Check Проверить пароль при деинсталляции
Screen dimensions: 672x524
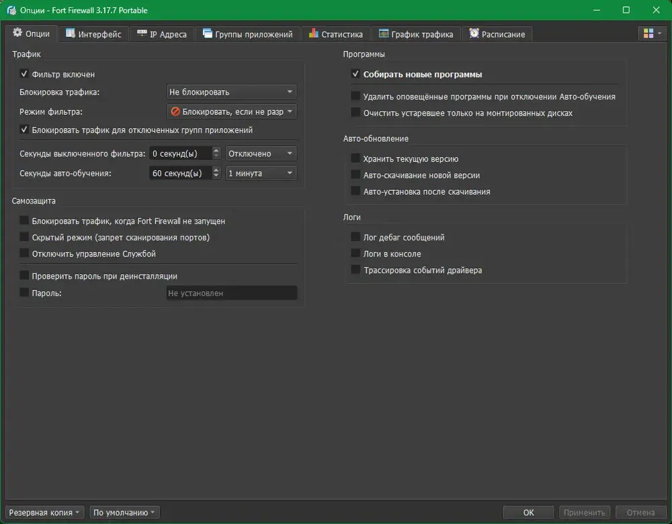pos(24,275)
